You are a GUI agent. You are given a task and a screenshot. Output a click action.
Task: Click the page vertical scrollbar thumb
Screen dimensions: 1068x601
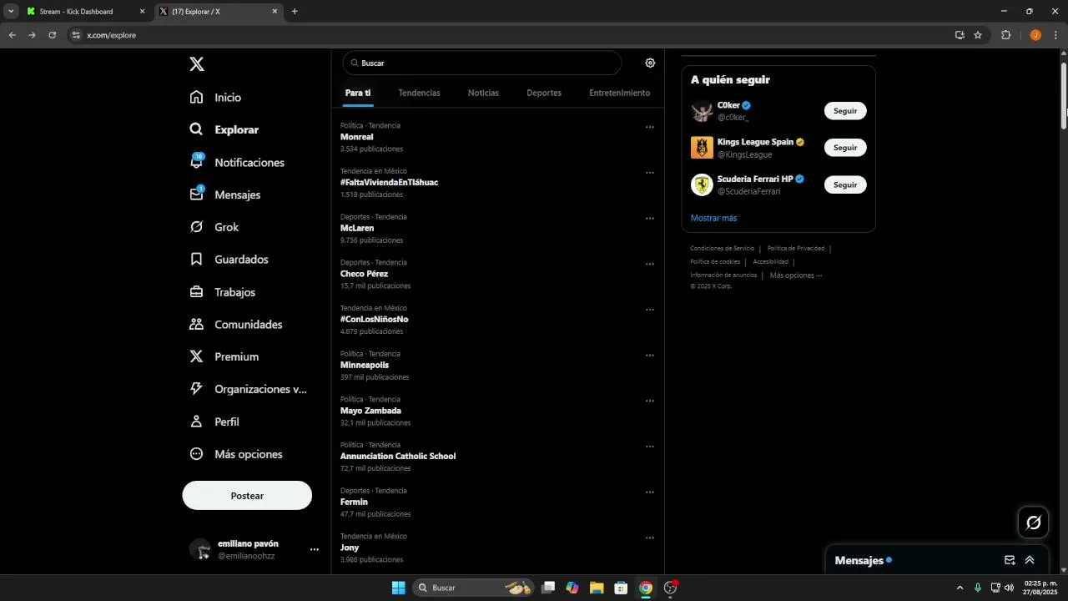click(1064, 96)
